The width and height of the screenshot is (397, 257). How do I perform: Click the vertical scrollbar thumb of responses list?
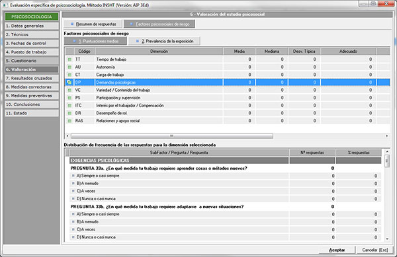pos(387,161)
